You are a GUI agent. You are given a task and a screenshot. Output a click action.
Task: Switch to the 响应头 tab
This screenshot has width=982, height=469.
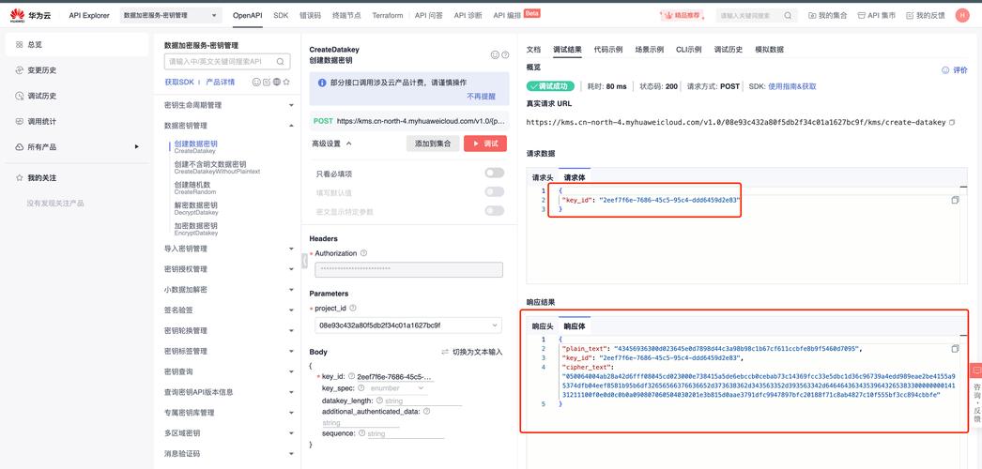[x=543, y=326]
